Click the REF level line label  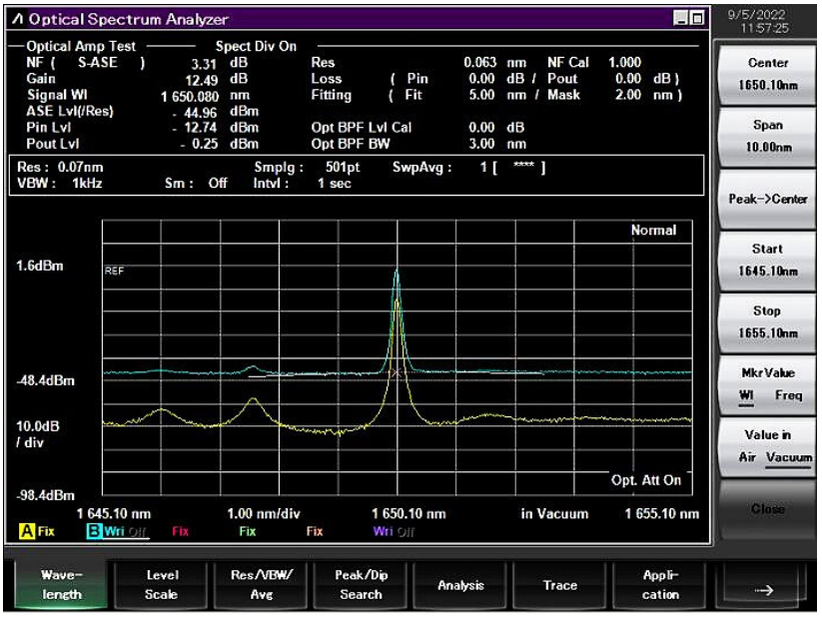coord(114,271)
